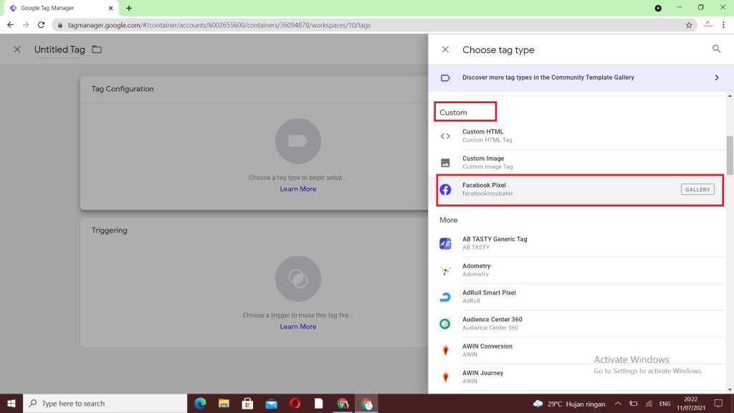Open search in the Choose tag type panel
The width and height of the screenshot is (734, 413).
[x=716, y=49]
